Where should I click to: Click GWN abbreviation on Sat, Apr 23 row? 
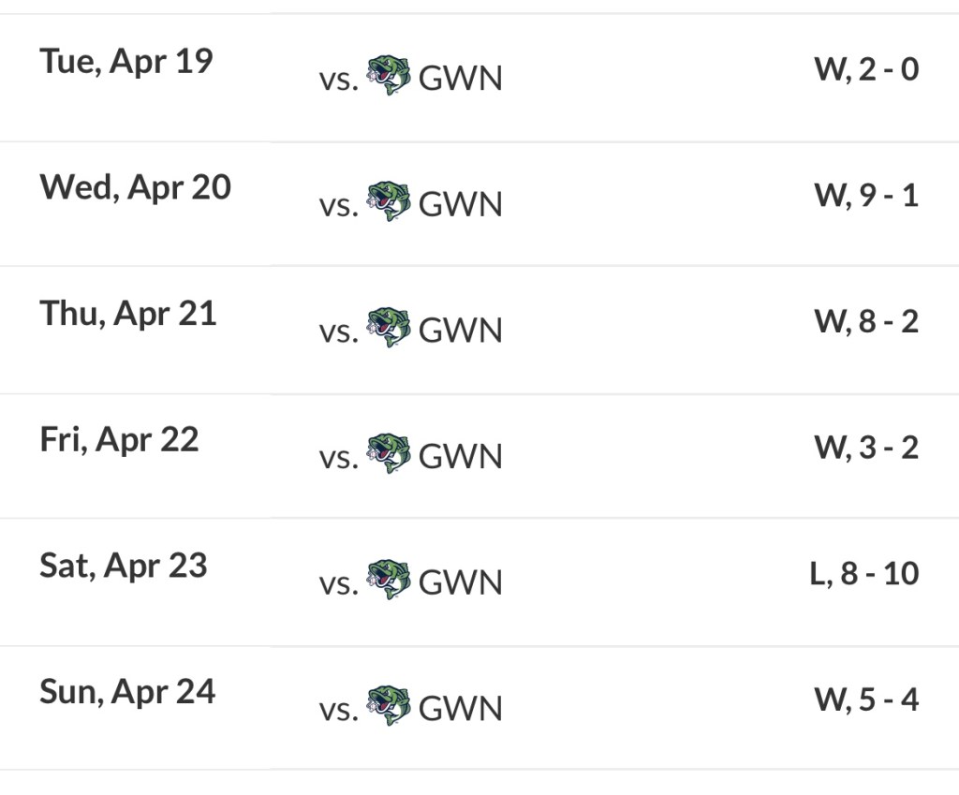[x=461, y=582]
